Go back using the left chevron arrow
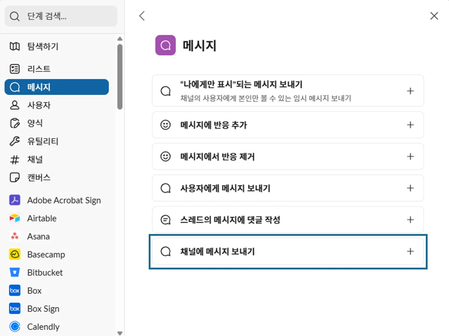 click(x=142, y=16)
